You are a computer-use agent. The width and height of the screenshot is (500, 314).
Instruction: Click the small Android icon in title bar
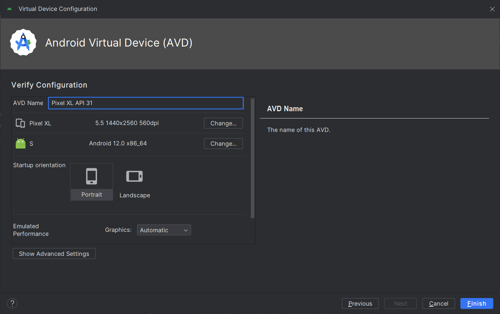point(9,9)
